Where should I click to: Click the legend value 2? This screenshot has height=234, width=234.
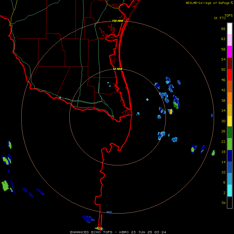[224, 193]
